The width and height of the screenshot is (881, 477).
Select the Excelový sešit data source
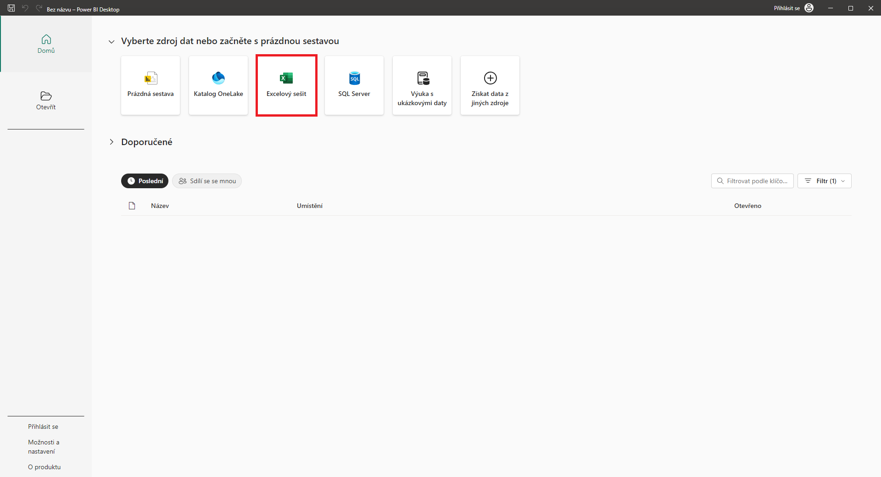pos(286,85)
